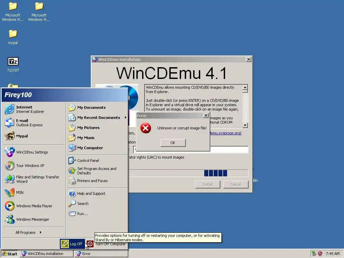Open My Computer icon
Screen dimensions: 344x258
point(72,148)
